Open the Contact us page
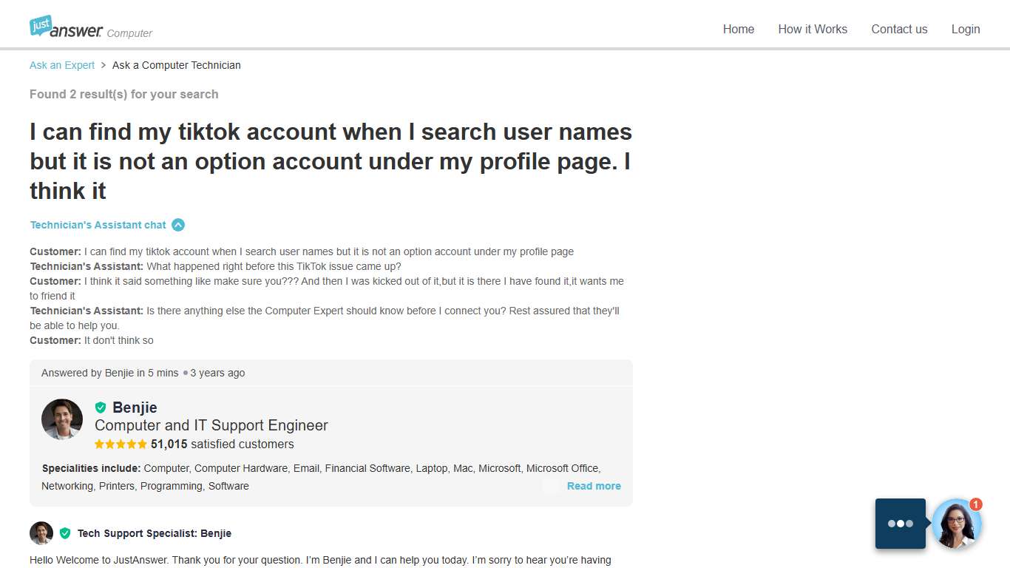Viewport: 1010px width, 568px height. coord(899,29)
